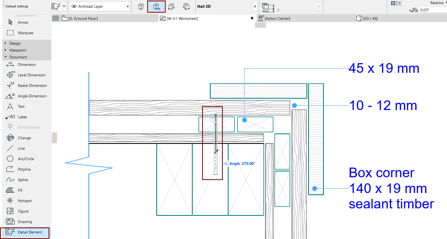
Task: Open the Default Settings dialog icon
Action: pos(55,6)
